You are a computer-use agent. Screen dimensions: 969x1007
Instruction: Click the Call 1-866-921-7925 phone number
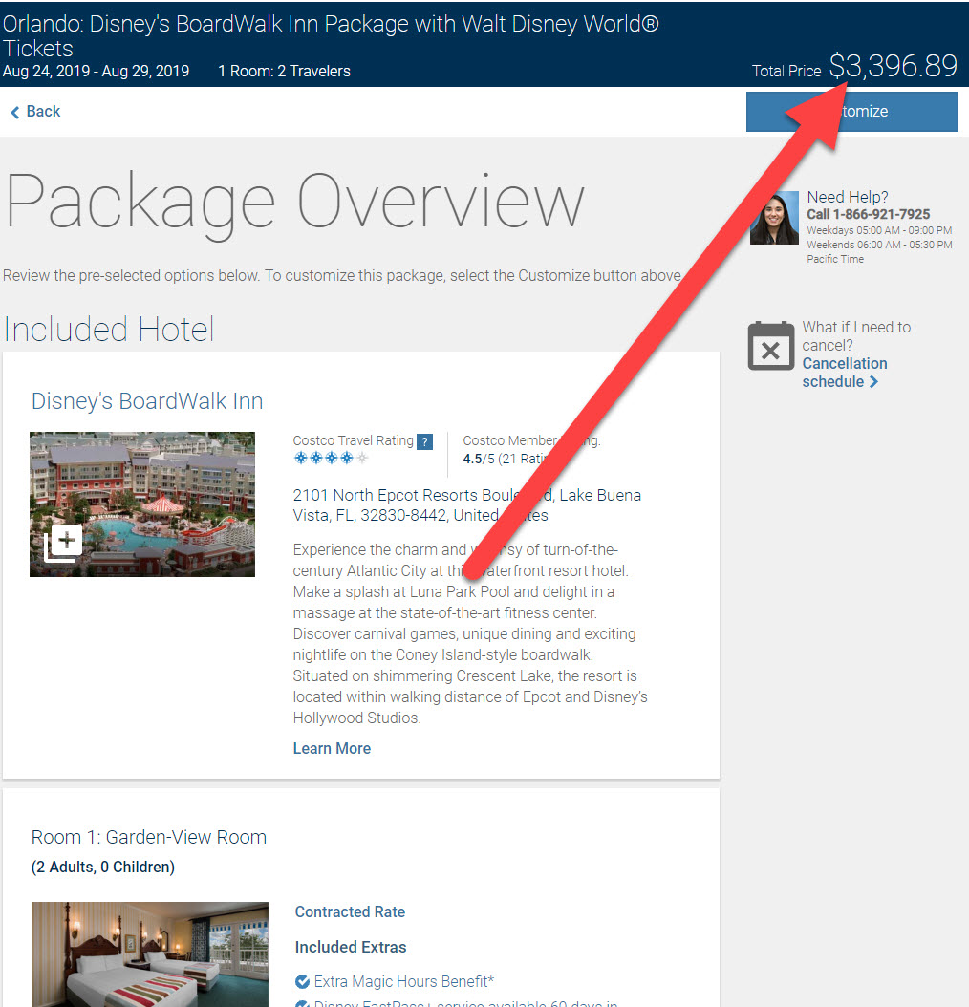(x=868, y=214)
